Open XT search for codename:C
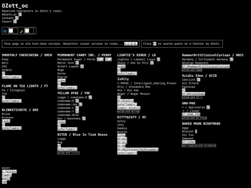The image size is (251, 188). pos(77,108)
